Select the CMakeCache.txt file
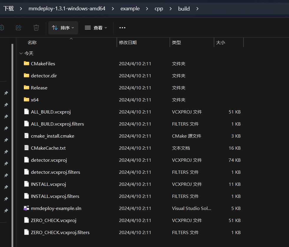This screenshot has width=289, height=247. 47,148
